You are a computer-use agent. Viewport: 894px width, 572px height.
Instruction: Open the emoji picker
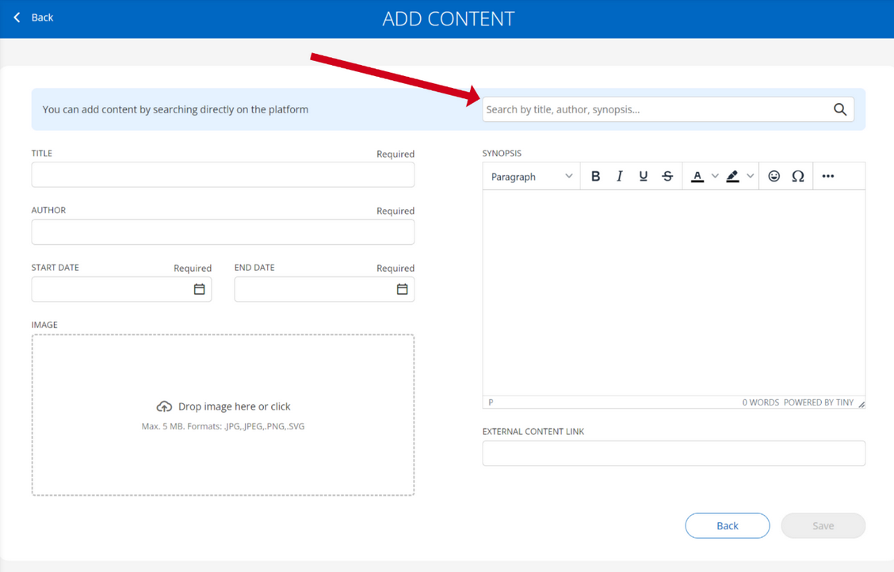[774, 177]
